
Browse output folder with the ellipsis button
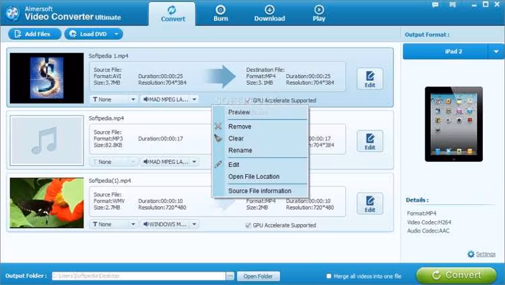[230, 276]
